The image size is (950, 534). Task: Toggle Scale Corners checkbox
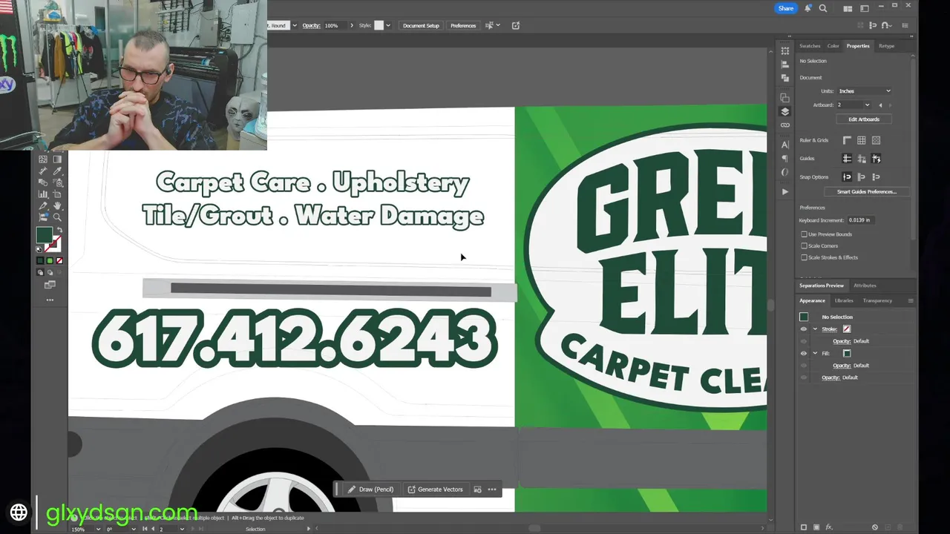coord(804,245)
